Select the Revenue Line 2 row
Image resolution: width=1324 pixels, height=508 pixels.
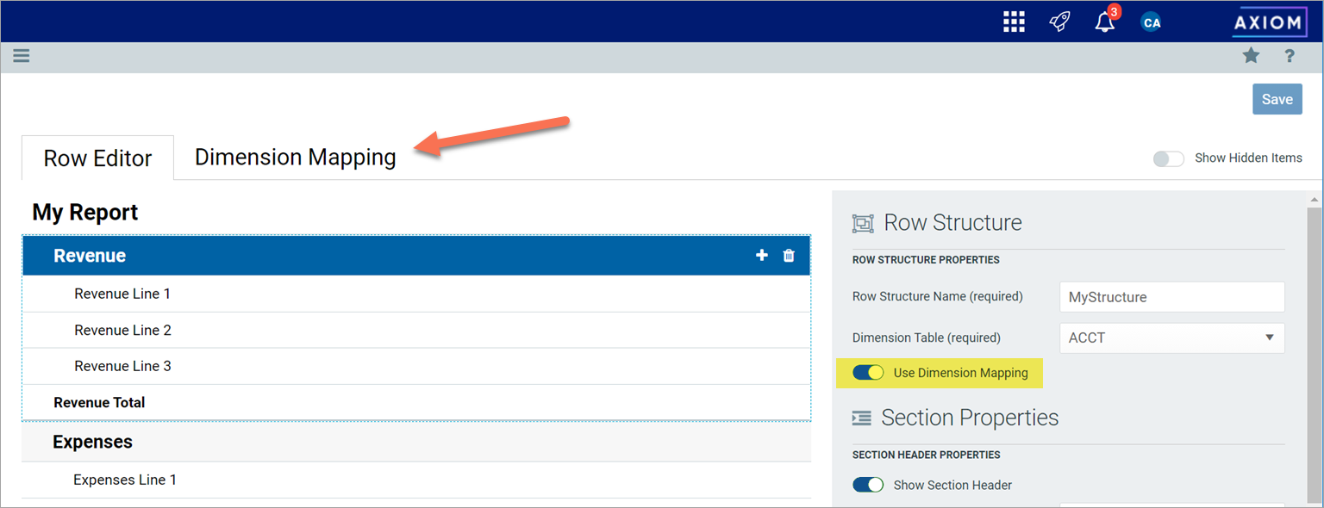122,330
